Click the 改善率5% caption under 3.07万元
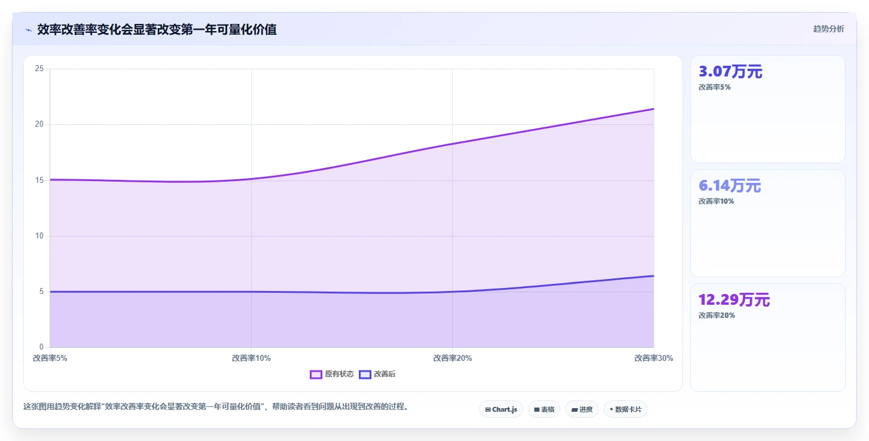This screenshot has width=869, height=441. click(x=715, y=87)
